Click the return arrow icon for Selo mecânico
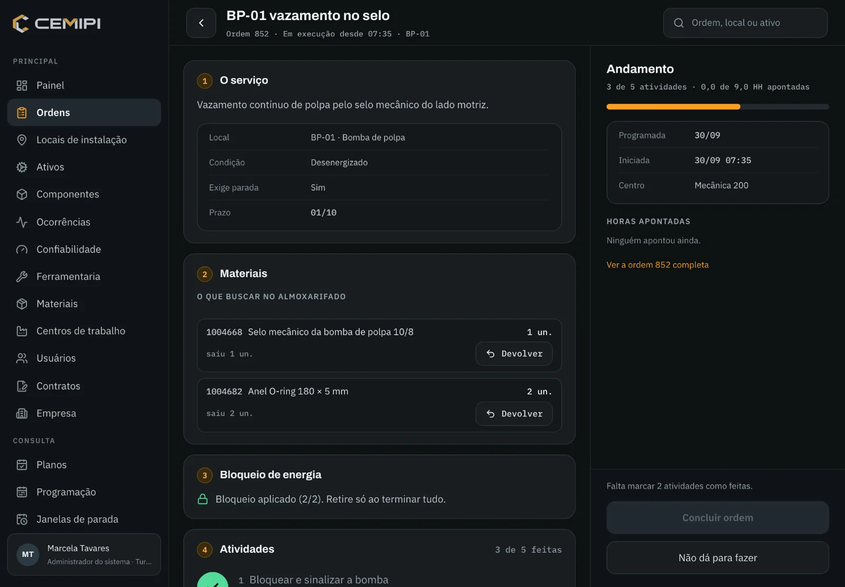The height and width of the screenshot is (587, 845). pos(490,354)
